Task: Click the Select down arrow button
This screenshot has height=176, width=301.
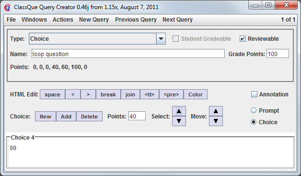Action: (x=179, y=121)
